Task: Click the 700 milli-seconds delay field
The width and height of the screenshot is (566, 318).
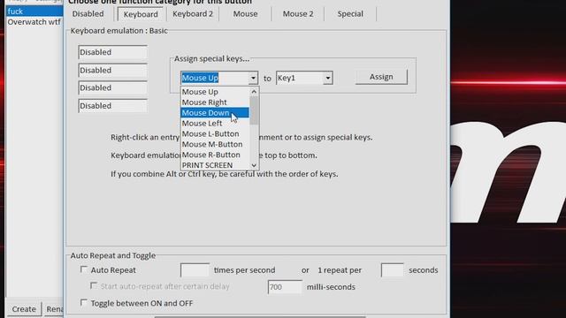Action: pos(285,287)
